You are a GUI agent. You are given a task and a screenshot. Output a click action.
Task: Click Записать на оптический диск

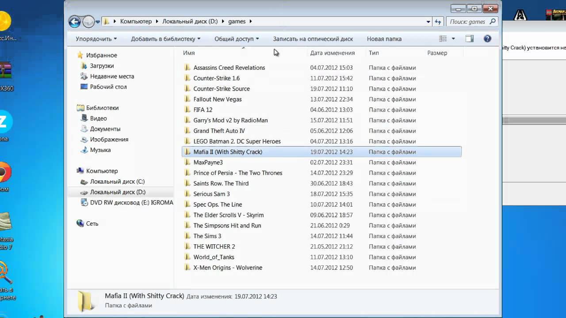(x=313, y=39)
